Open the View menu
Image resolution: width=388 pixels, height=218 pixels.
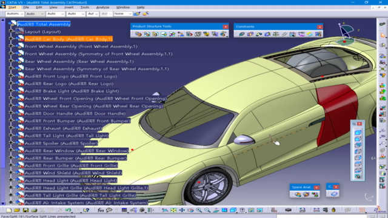click(53, 7)
